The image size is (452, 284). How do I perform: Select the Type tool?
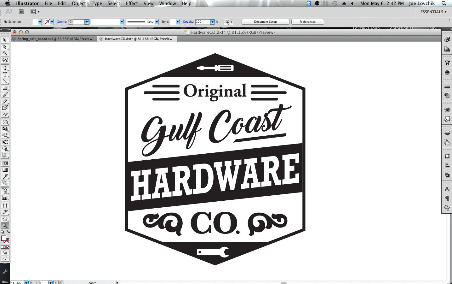tap(5, 74)
